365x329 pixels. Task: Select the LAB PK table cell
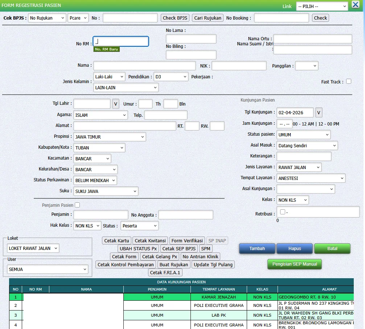coord(218,315)
